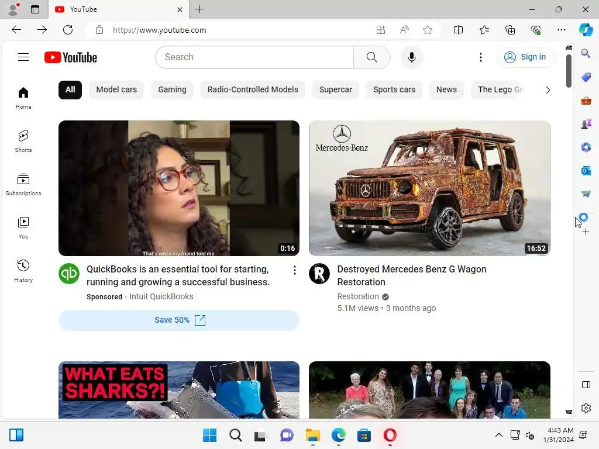Refresh the page
This screenshot has width=599, height=449.
[x=68, y=30]
